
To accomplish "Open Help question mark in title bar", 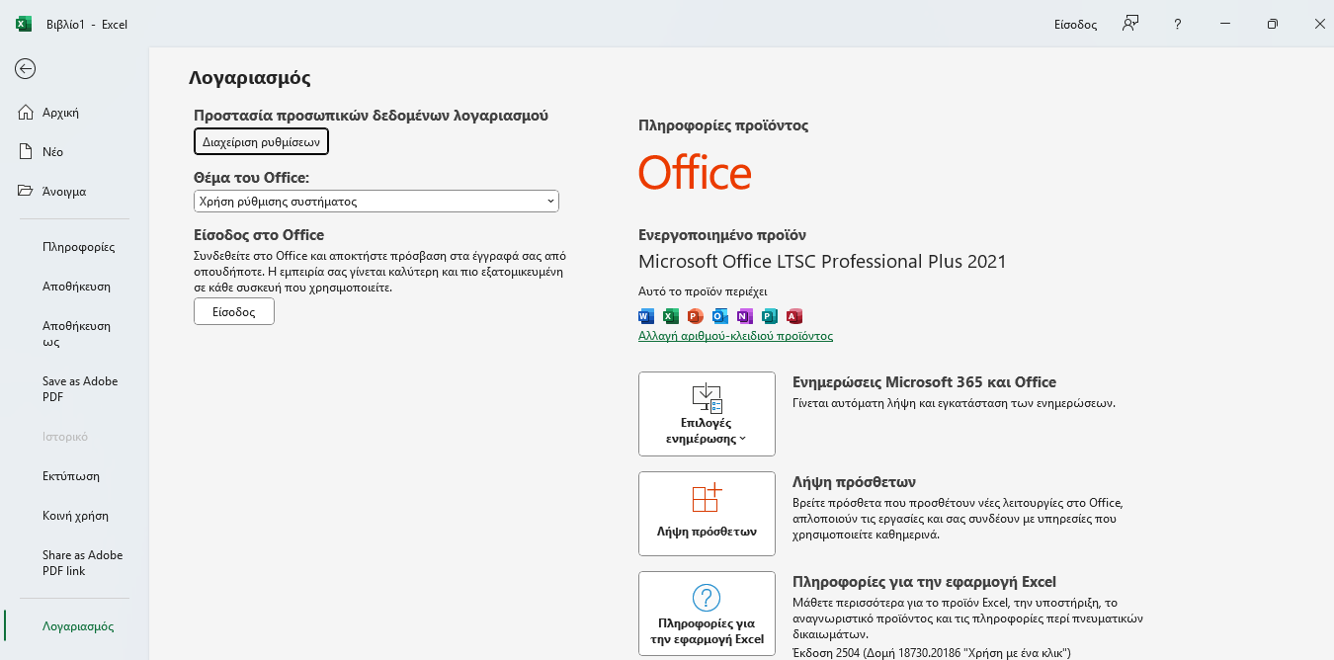I will click(x=1178, y=24).
